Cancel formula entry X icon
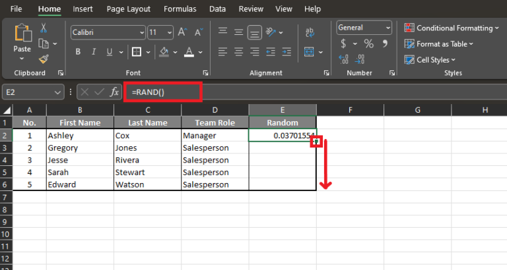Image resolution: width=507 pixels, height=270 pixels. (x=84, y=92)
